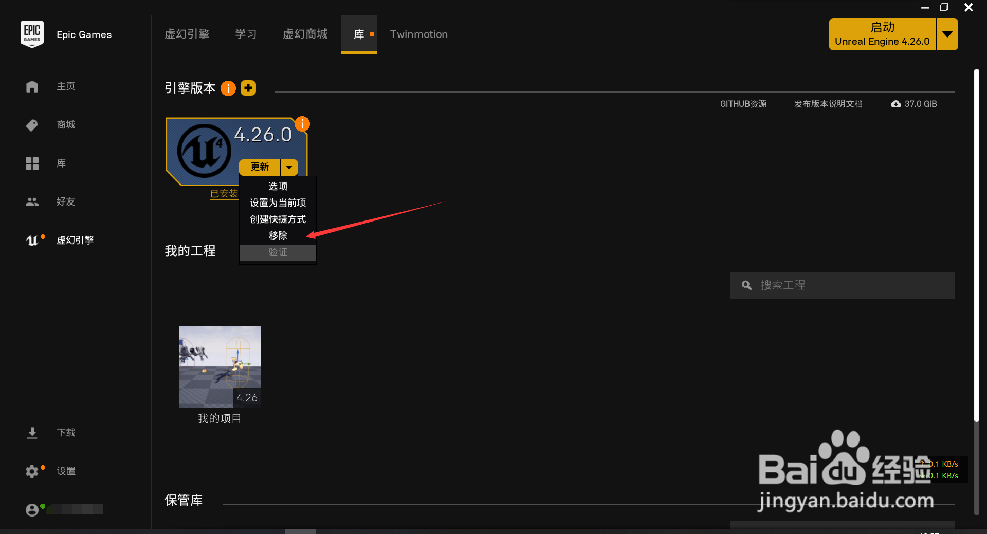Viewport: 987px width, 534px height.
Task: Open the GITHUB资源 link
Action: tap(743, 104)
